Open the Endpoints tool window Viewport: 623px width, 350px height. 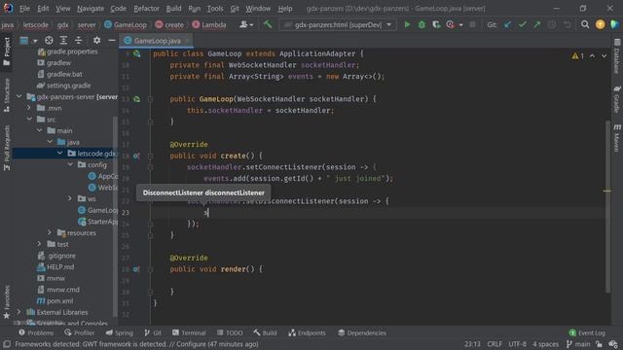[307, 332]
